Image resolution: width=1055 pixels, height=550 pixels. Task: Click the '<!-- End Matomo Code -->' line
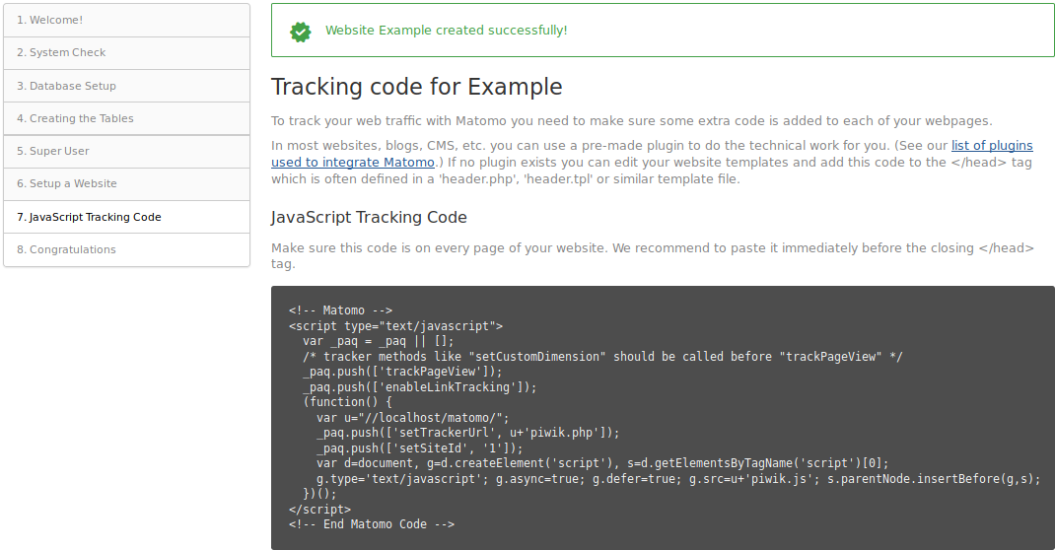click(372, 524)
